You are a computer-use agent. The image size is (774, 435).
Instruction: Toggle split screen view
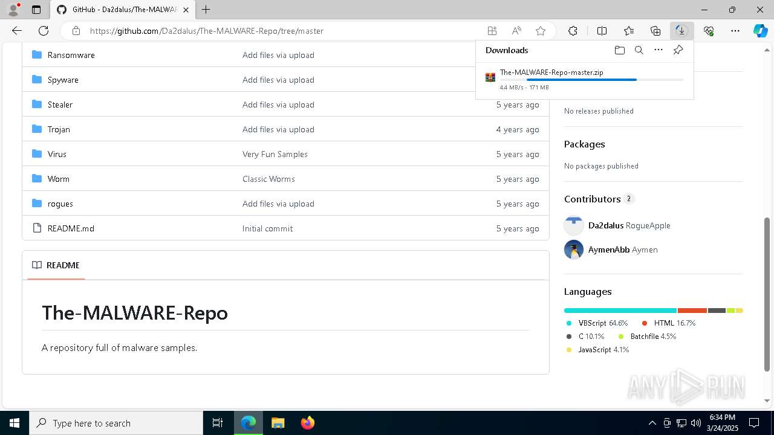click(x=602, y=31)
